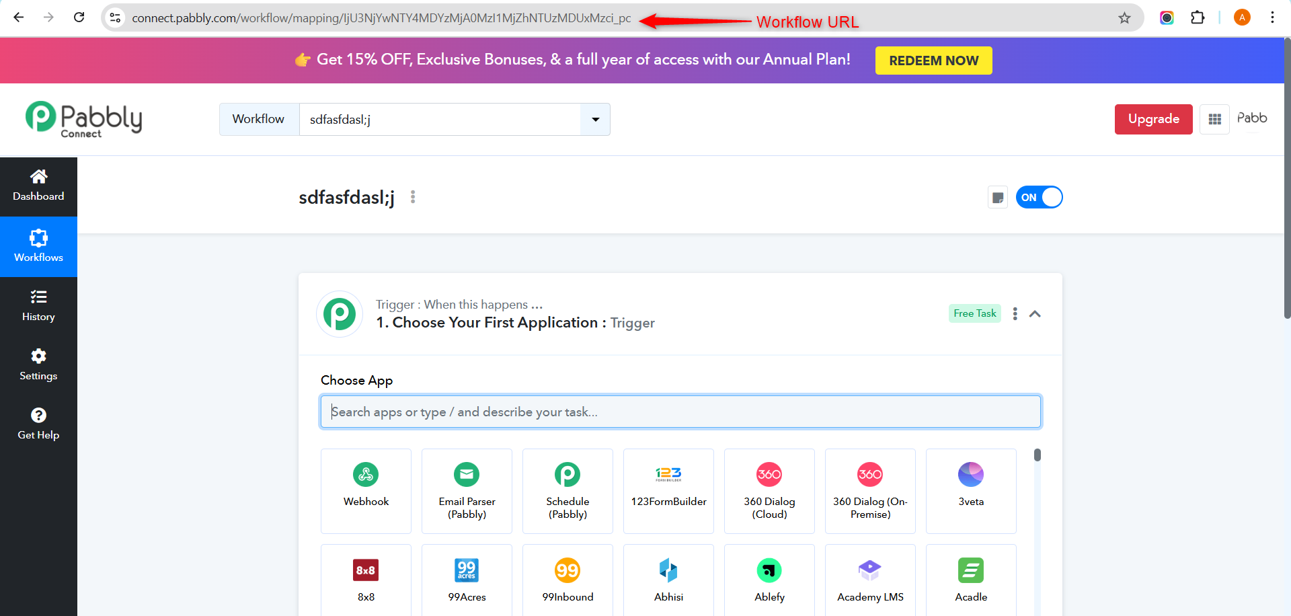Open History in sidebar

click(38, 306)
